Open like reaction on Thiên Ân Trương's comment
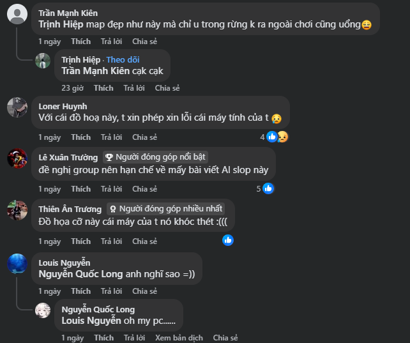This screenshot has height=343, width=410. pos(228,240)
